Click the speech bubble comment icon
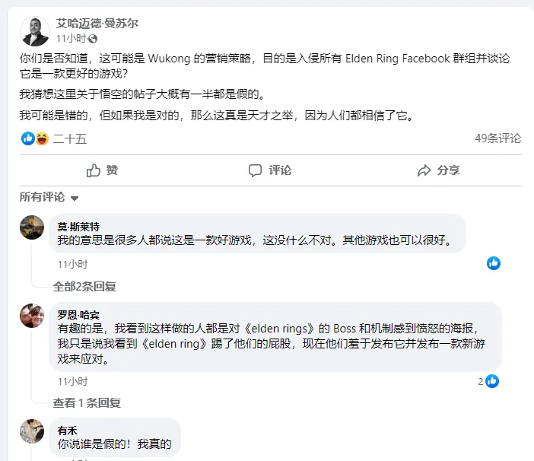 pos(255,170)
